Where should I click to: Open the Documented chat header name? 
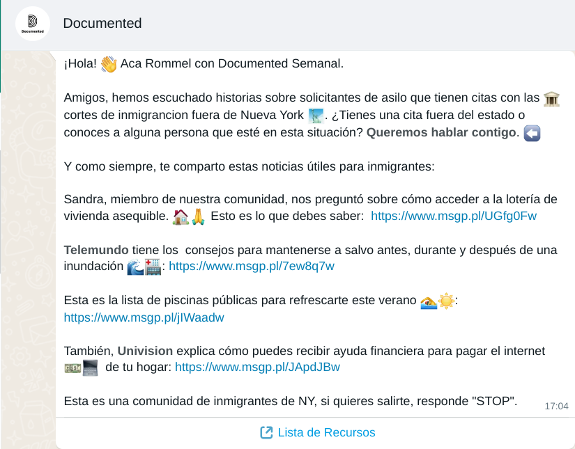(102, 24)
